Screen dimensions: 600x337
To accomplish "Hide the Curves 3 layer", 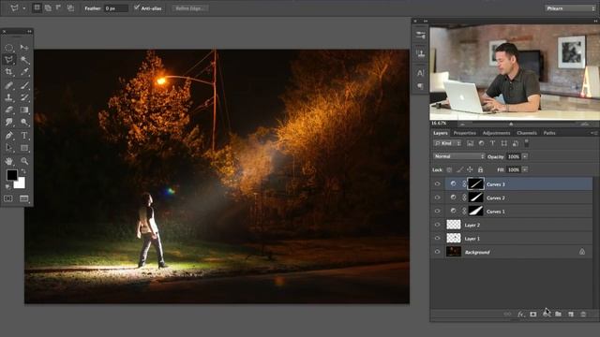I will point(438,183).
